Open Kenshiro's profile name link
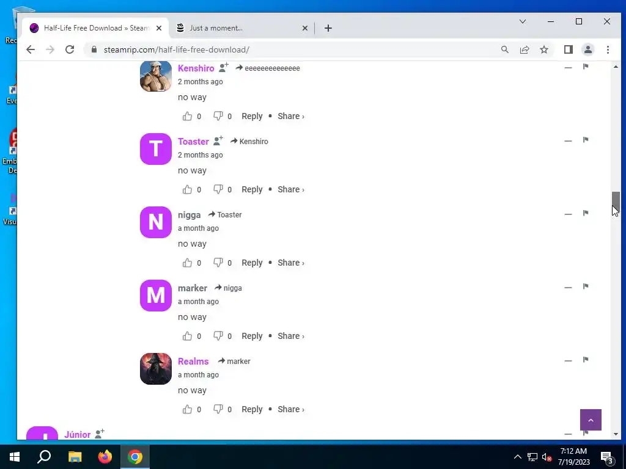The height and width of the screenshot is (469, 626). 196,68
